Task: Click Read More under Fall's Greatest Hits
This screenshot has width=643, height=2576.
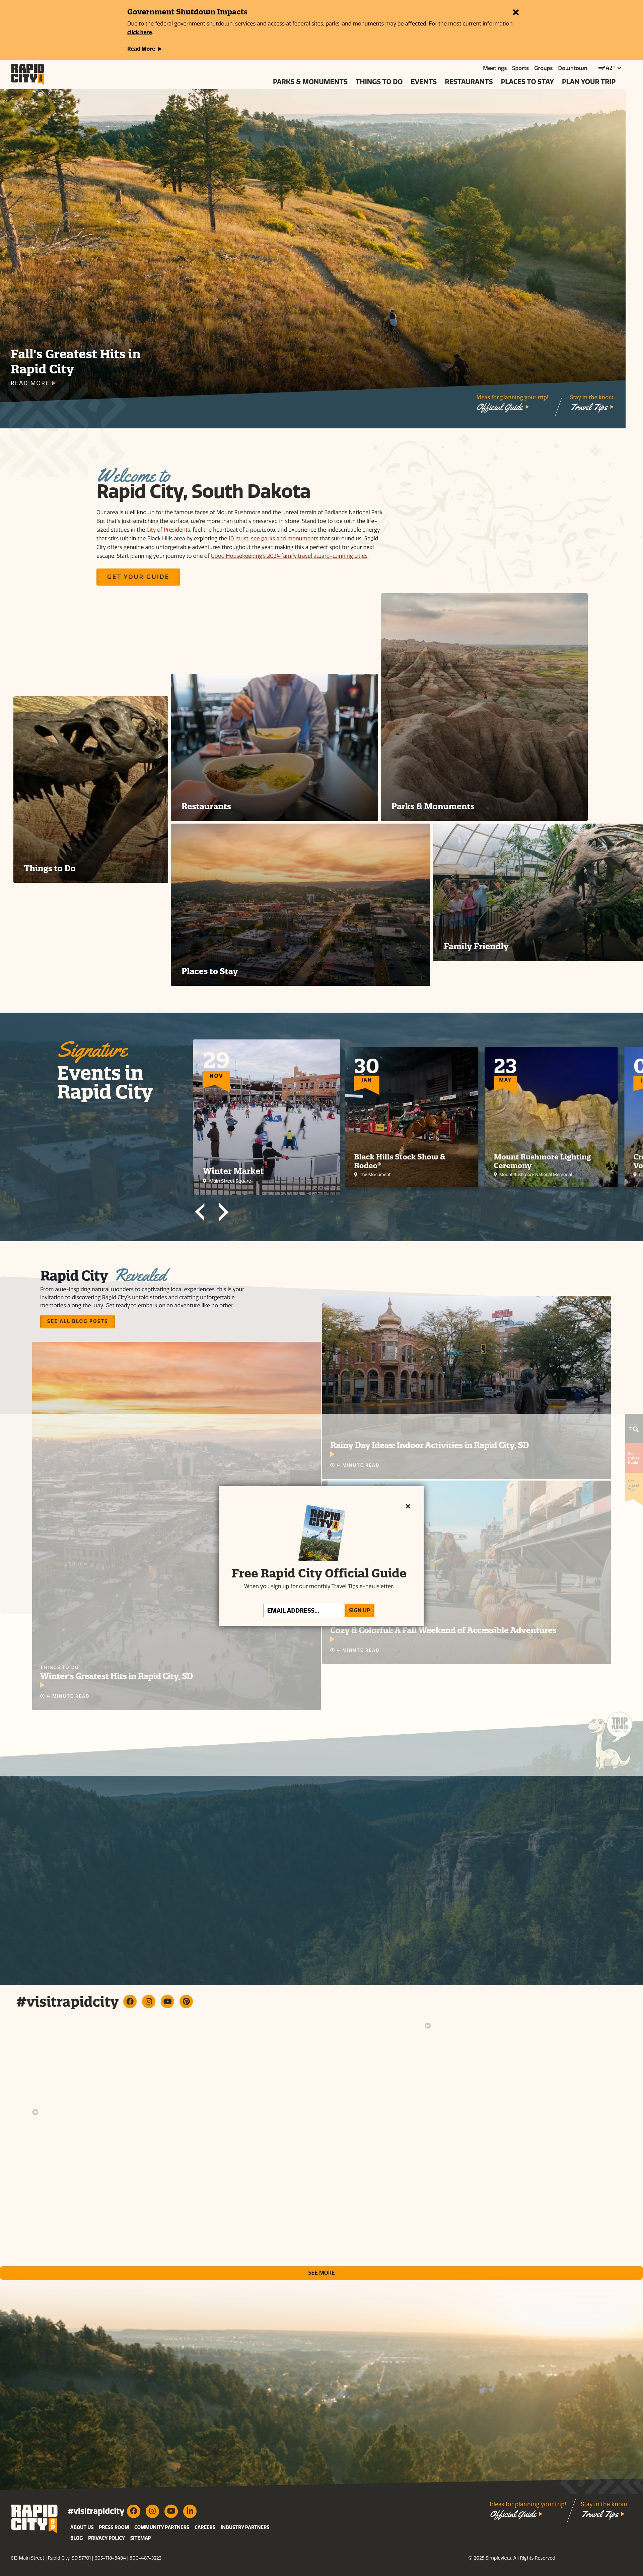Action: (x=33, y=383)
